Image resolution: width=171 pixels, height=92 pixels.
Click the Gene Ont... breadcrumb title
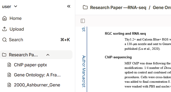tap(162, 8)
